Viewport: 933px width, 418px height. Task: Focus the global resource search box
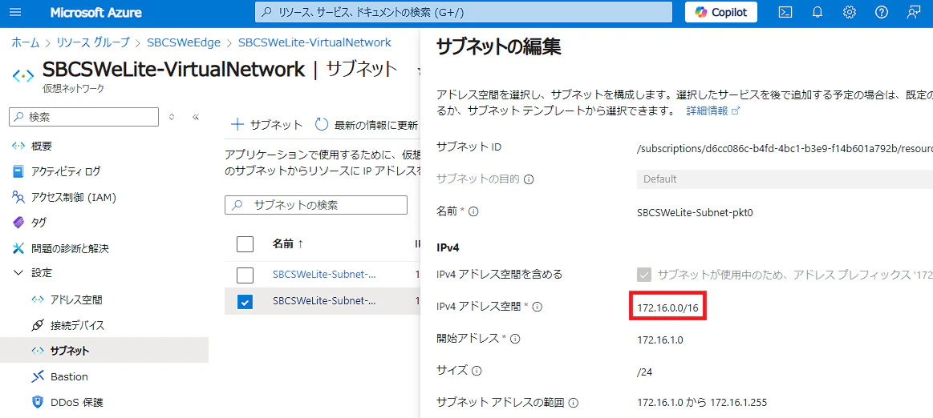click(x=464, y=13)
